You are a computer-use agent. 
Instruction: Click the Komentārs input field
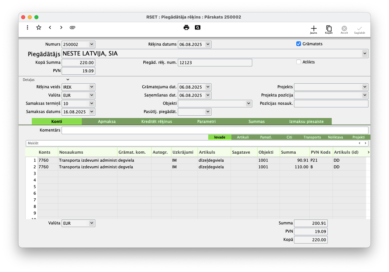215,130
